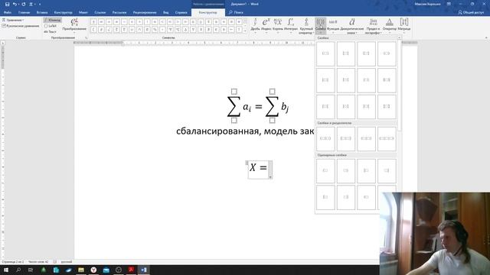
Task: Open the Accent (Диакритические знаки) gallery
Action: pyautogui.click(x=352, y=25)
